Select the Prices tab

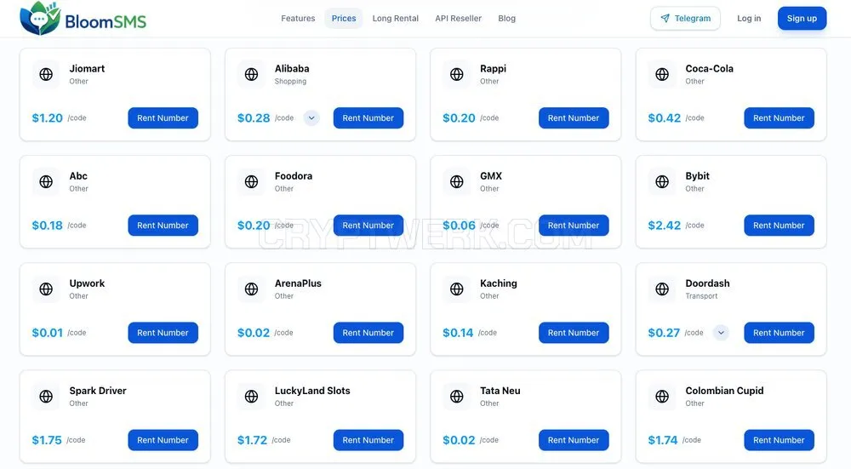point(344,19)
